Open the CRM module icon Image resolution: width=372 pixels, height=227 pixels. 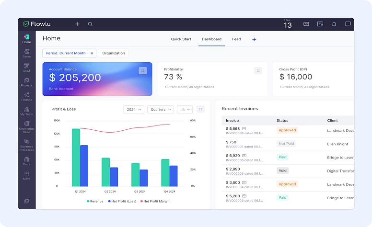tap(27, 68)
